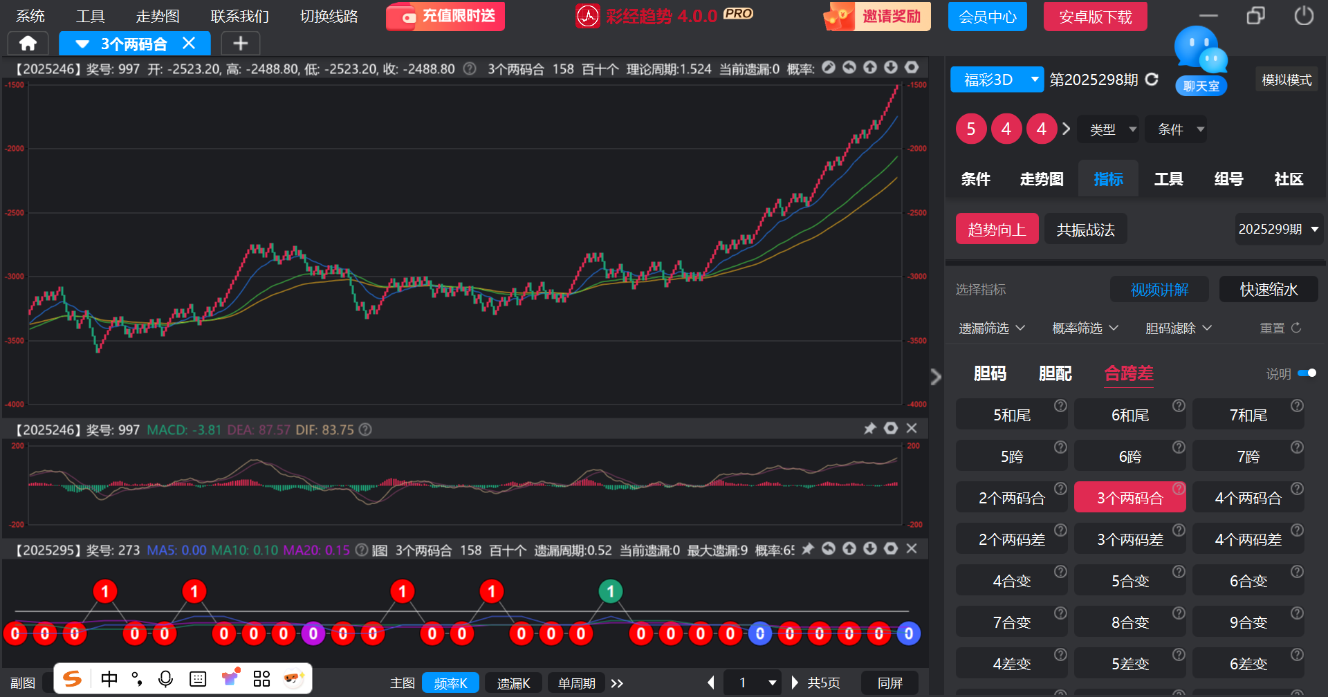The image size is (1328, 697).
Task: Click the Sogou voice input microphone icon
Action: 165,679
